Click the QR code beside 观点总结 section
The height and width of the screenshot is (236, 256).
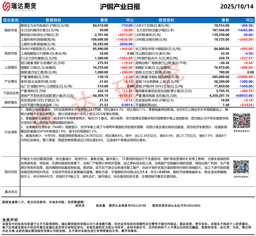tap(241, 167)
